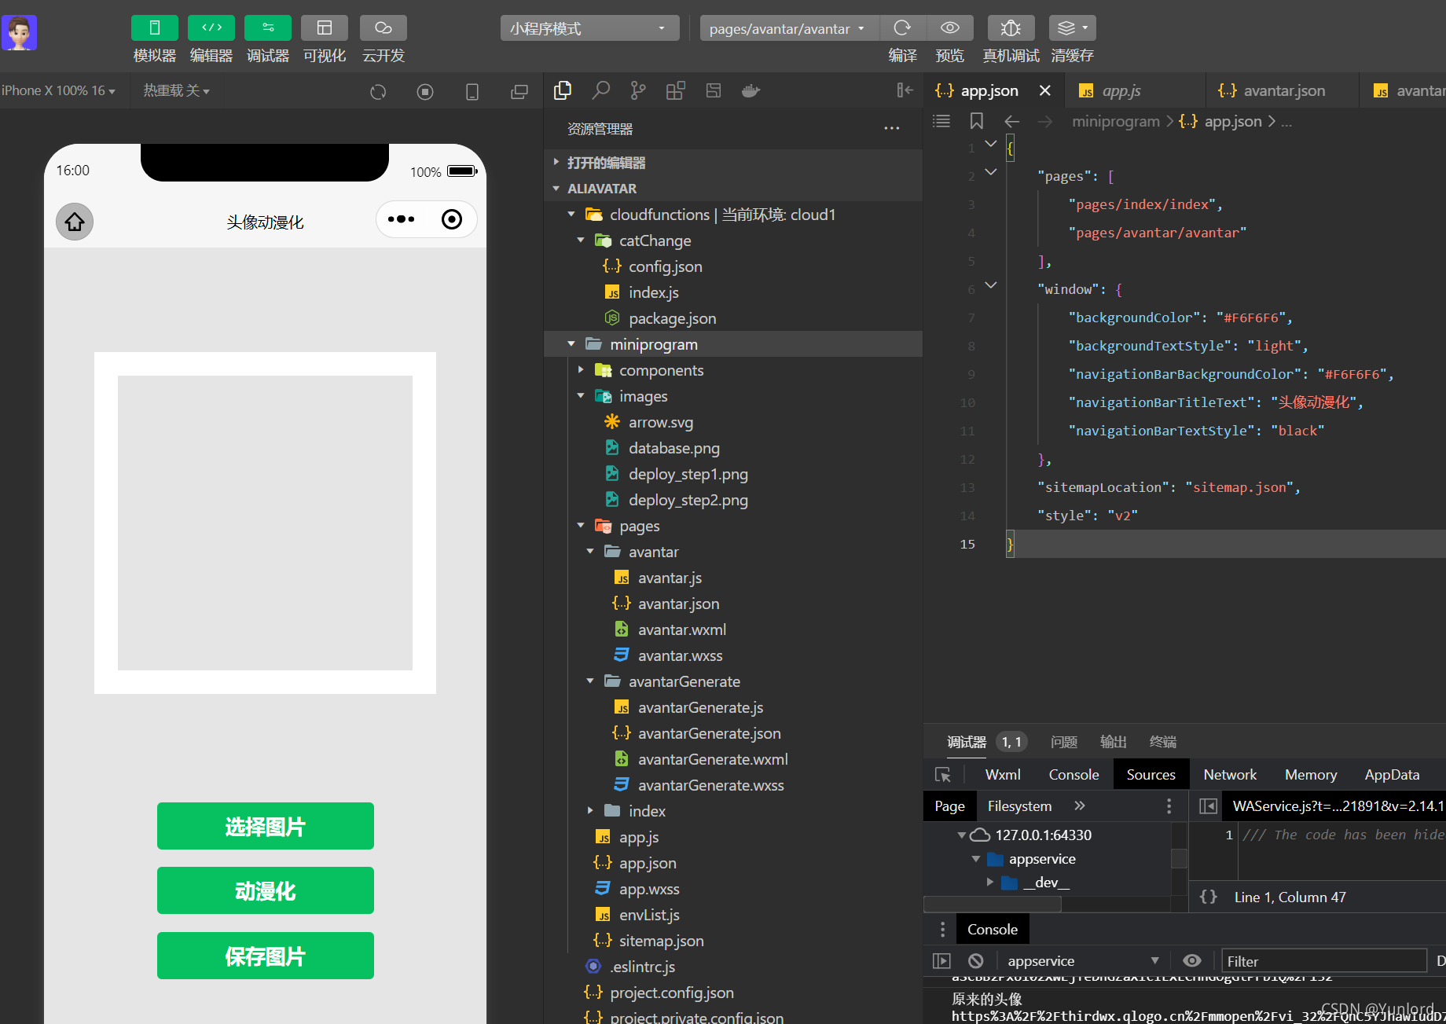This screenshot has width=1446, height=1024.
Task: Toggle the editor bookmark icon
Action: 977,121
